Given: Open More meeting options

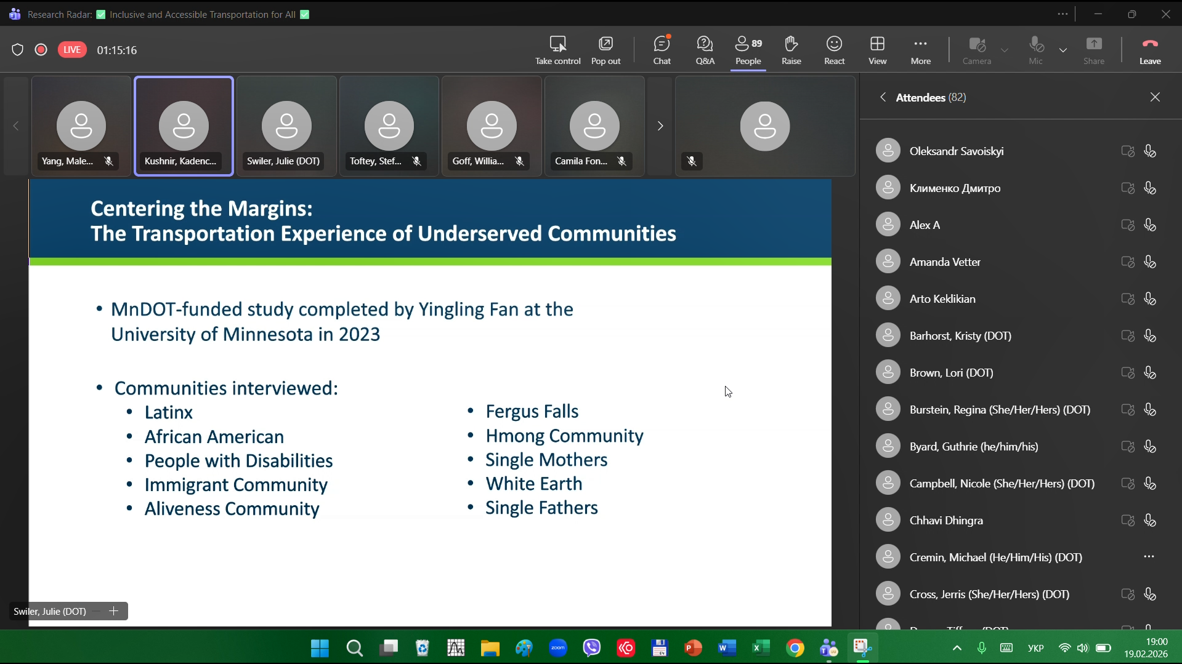Looking at the screenshot, I should click(x=920, y=50).
